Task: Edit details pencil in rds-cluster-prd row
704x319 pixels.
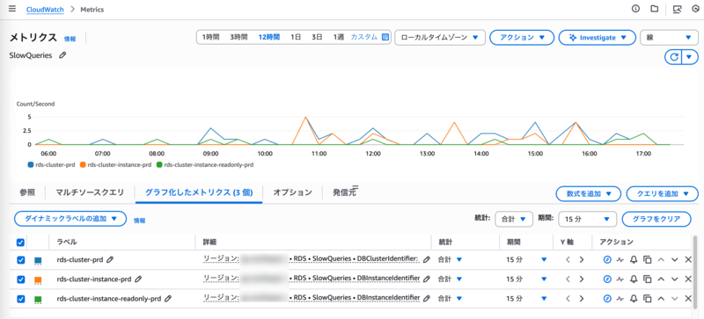Action: click(x=427, y=259)
